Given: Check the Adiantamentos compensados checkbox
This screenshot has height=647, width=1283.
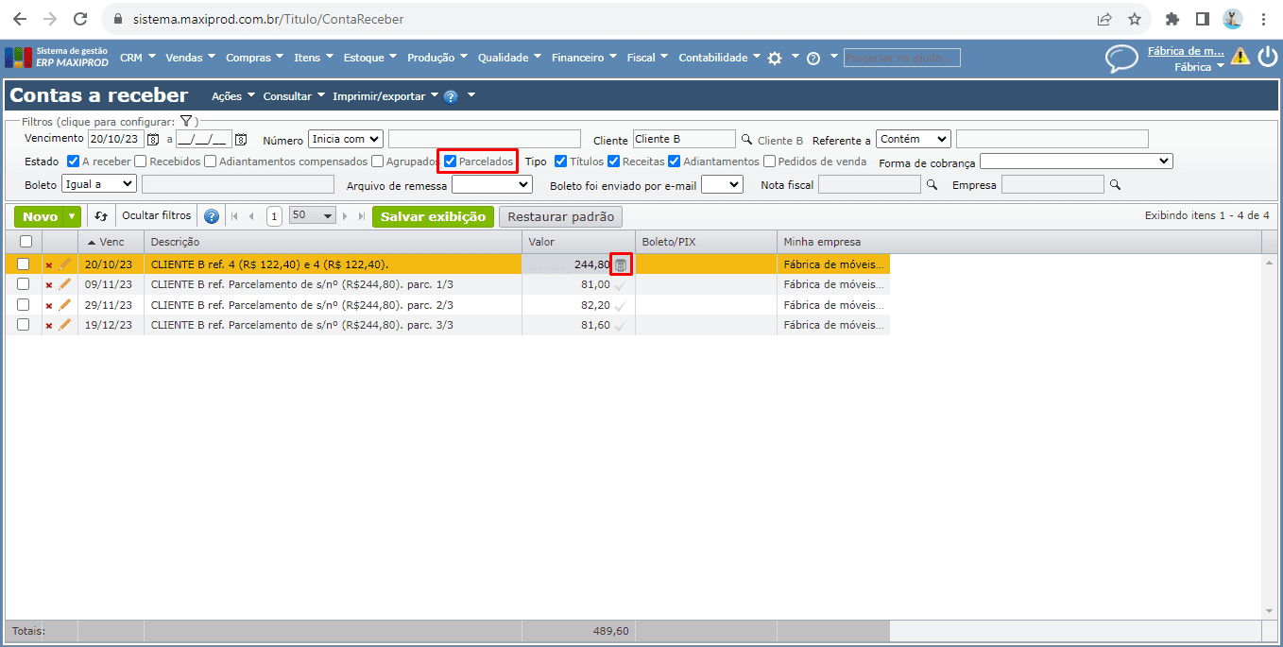Looking at the screenshot, I should click(211, 162).
